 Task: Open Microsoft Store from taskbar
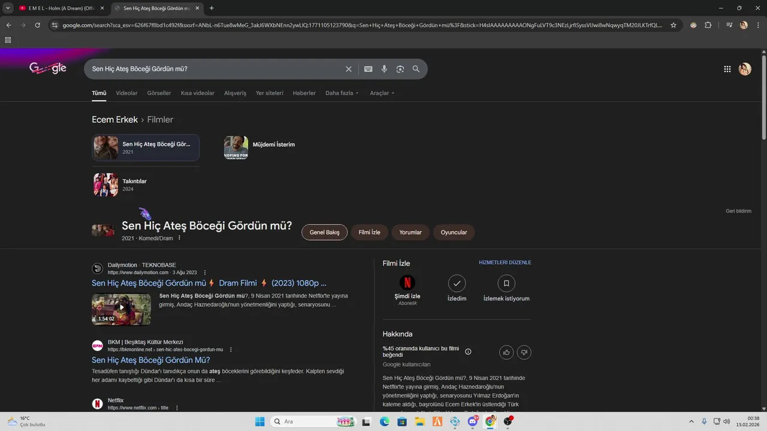tap(402, 421)
